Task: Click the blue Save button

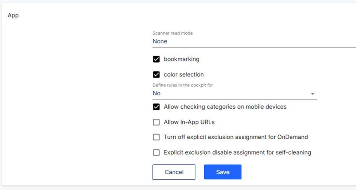Action: coord(223,172)
